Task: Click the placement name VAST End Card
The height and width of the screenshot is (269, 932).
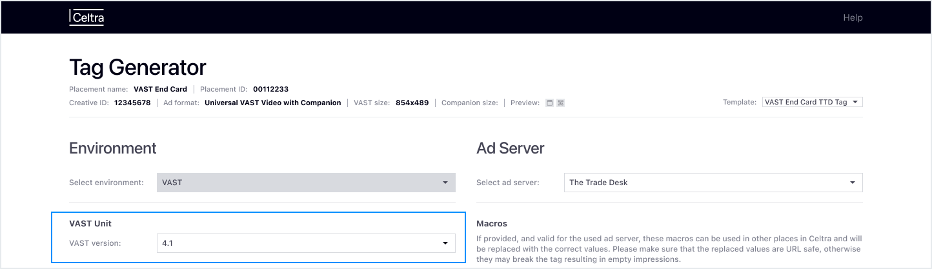Action: (x=160, y=89)
